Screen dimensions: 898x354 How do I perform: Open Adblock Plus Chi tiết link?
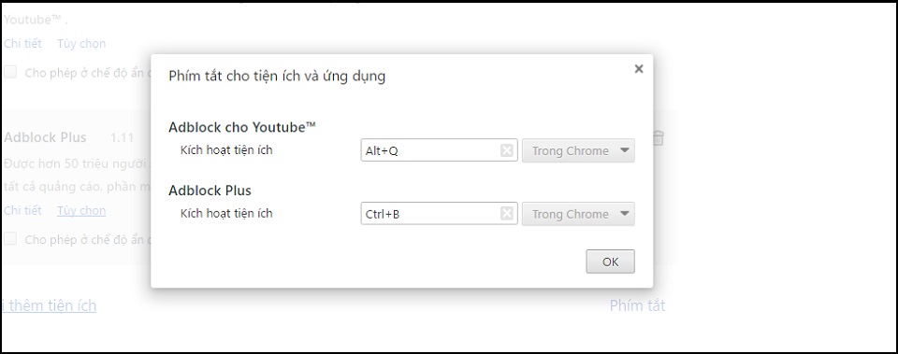22,210
